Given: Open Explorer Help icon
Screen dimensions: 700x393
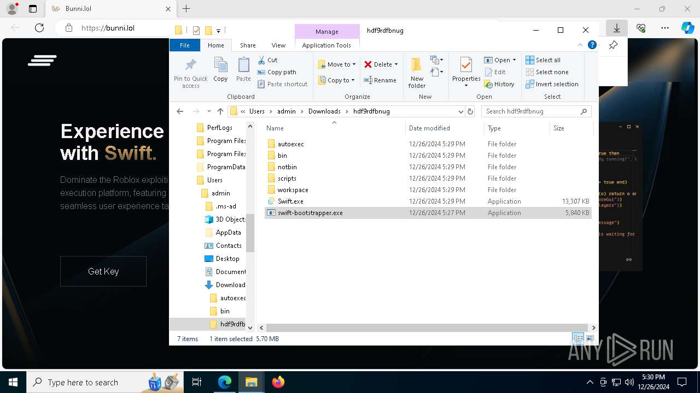Looking at the screenshot, I should [x=592, y=45].
